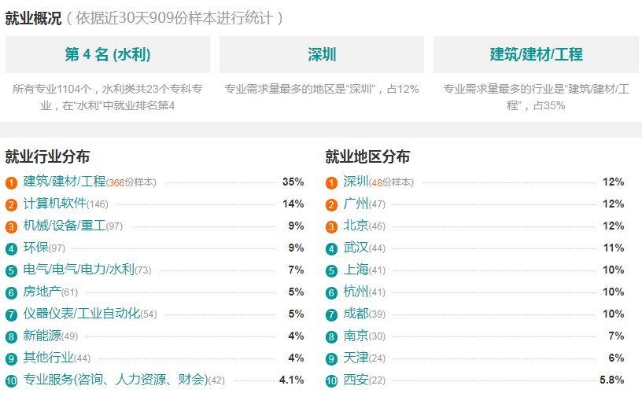Open the 广州 region link

[356, 204]
